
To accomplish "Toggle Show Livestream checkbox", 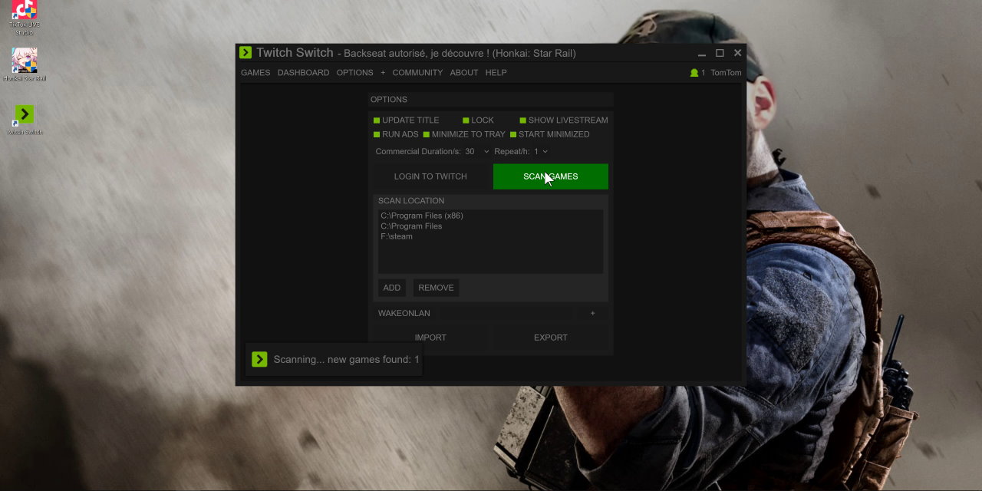I will (523, 120).
